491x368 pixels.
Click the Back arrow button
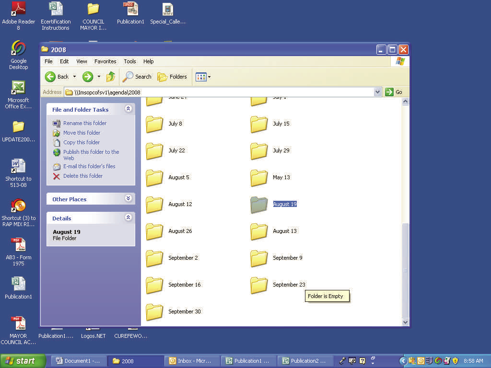tap(50, 77)
